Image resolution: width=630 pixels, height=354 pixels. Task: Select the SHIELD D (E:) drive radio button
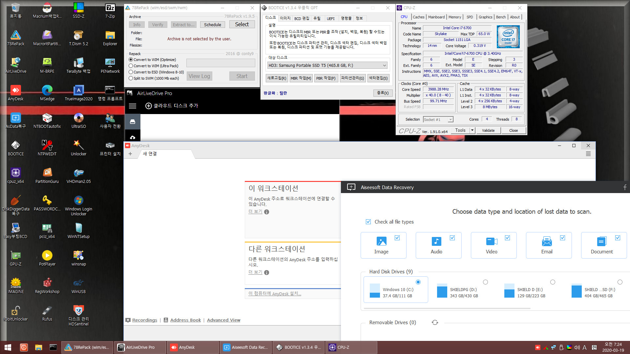click(553, 282)
